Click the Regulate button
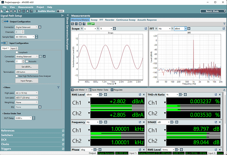Screen dimensions: 227x155 click(117, 90)
